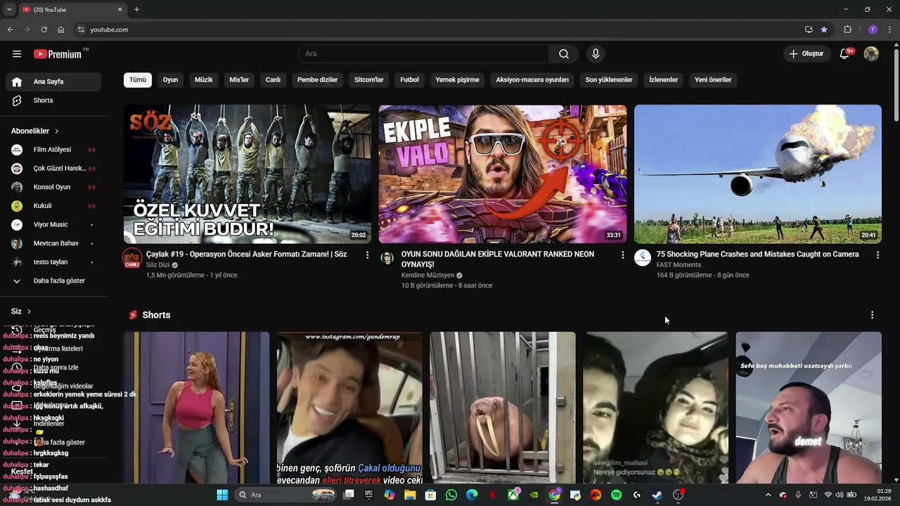Start voice search with microphone icon

(596, 53)
